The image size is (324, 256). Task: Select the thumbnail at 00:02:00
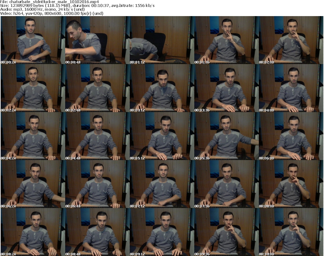coord(291,40)
